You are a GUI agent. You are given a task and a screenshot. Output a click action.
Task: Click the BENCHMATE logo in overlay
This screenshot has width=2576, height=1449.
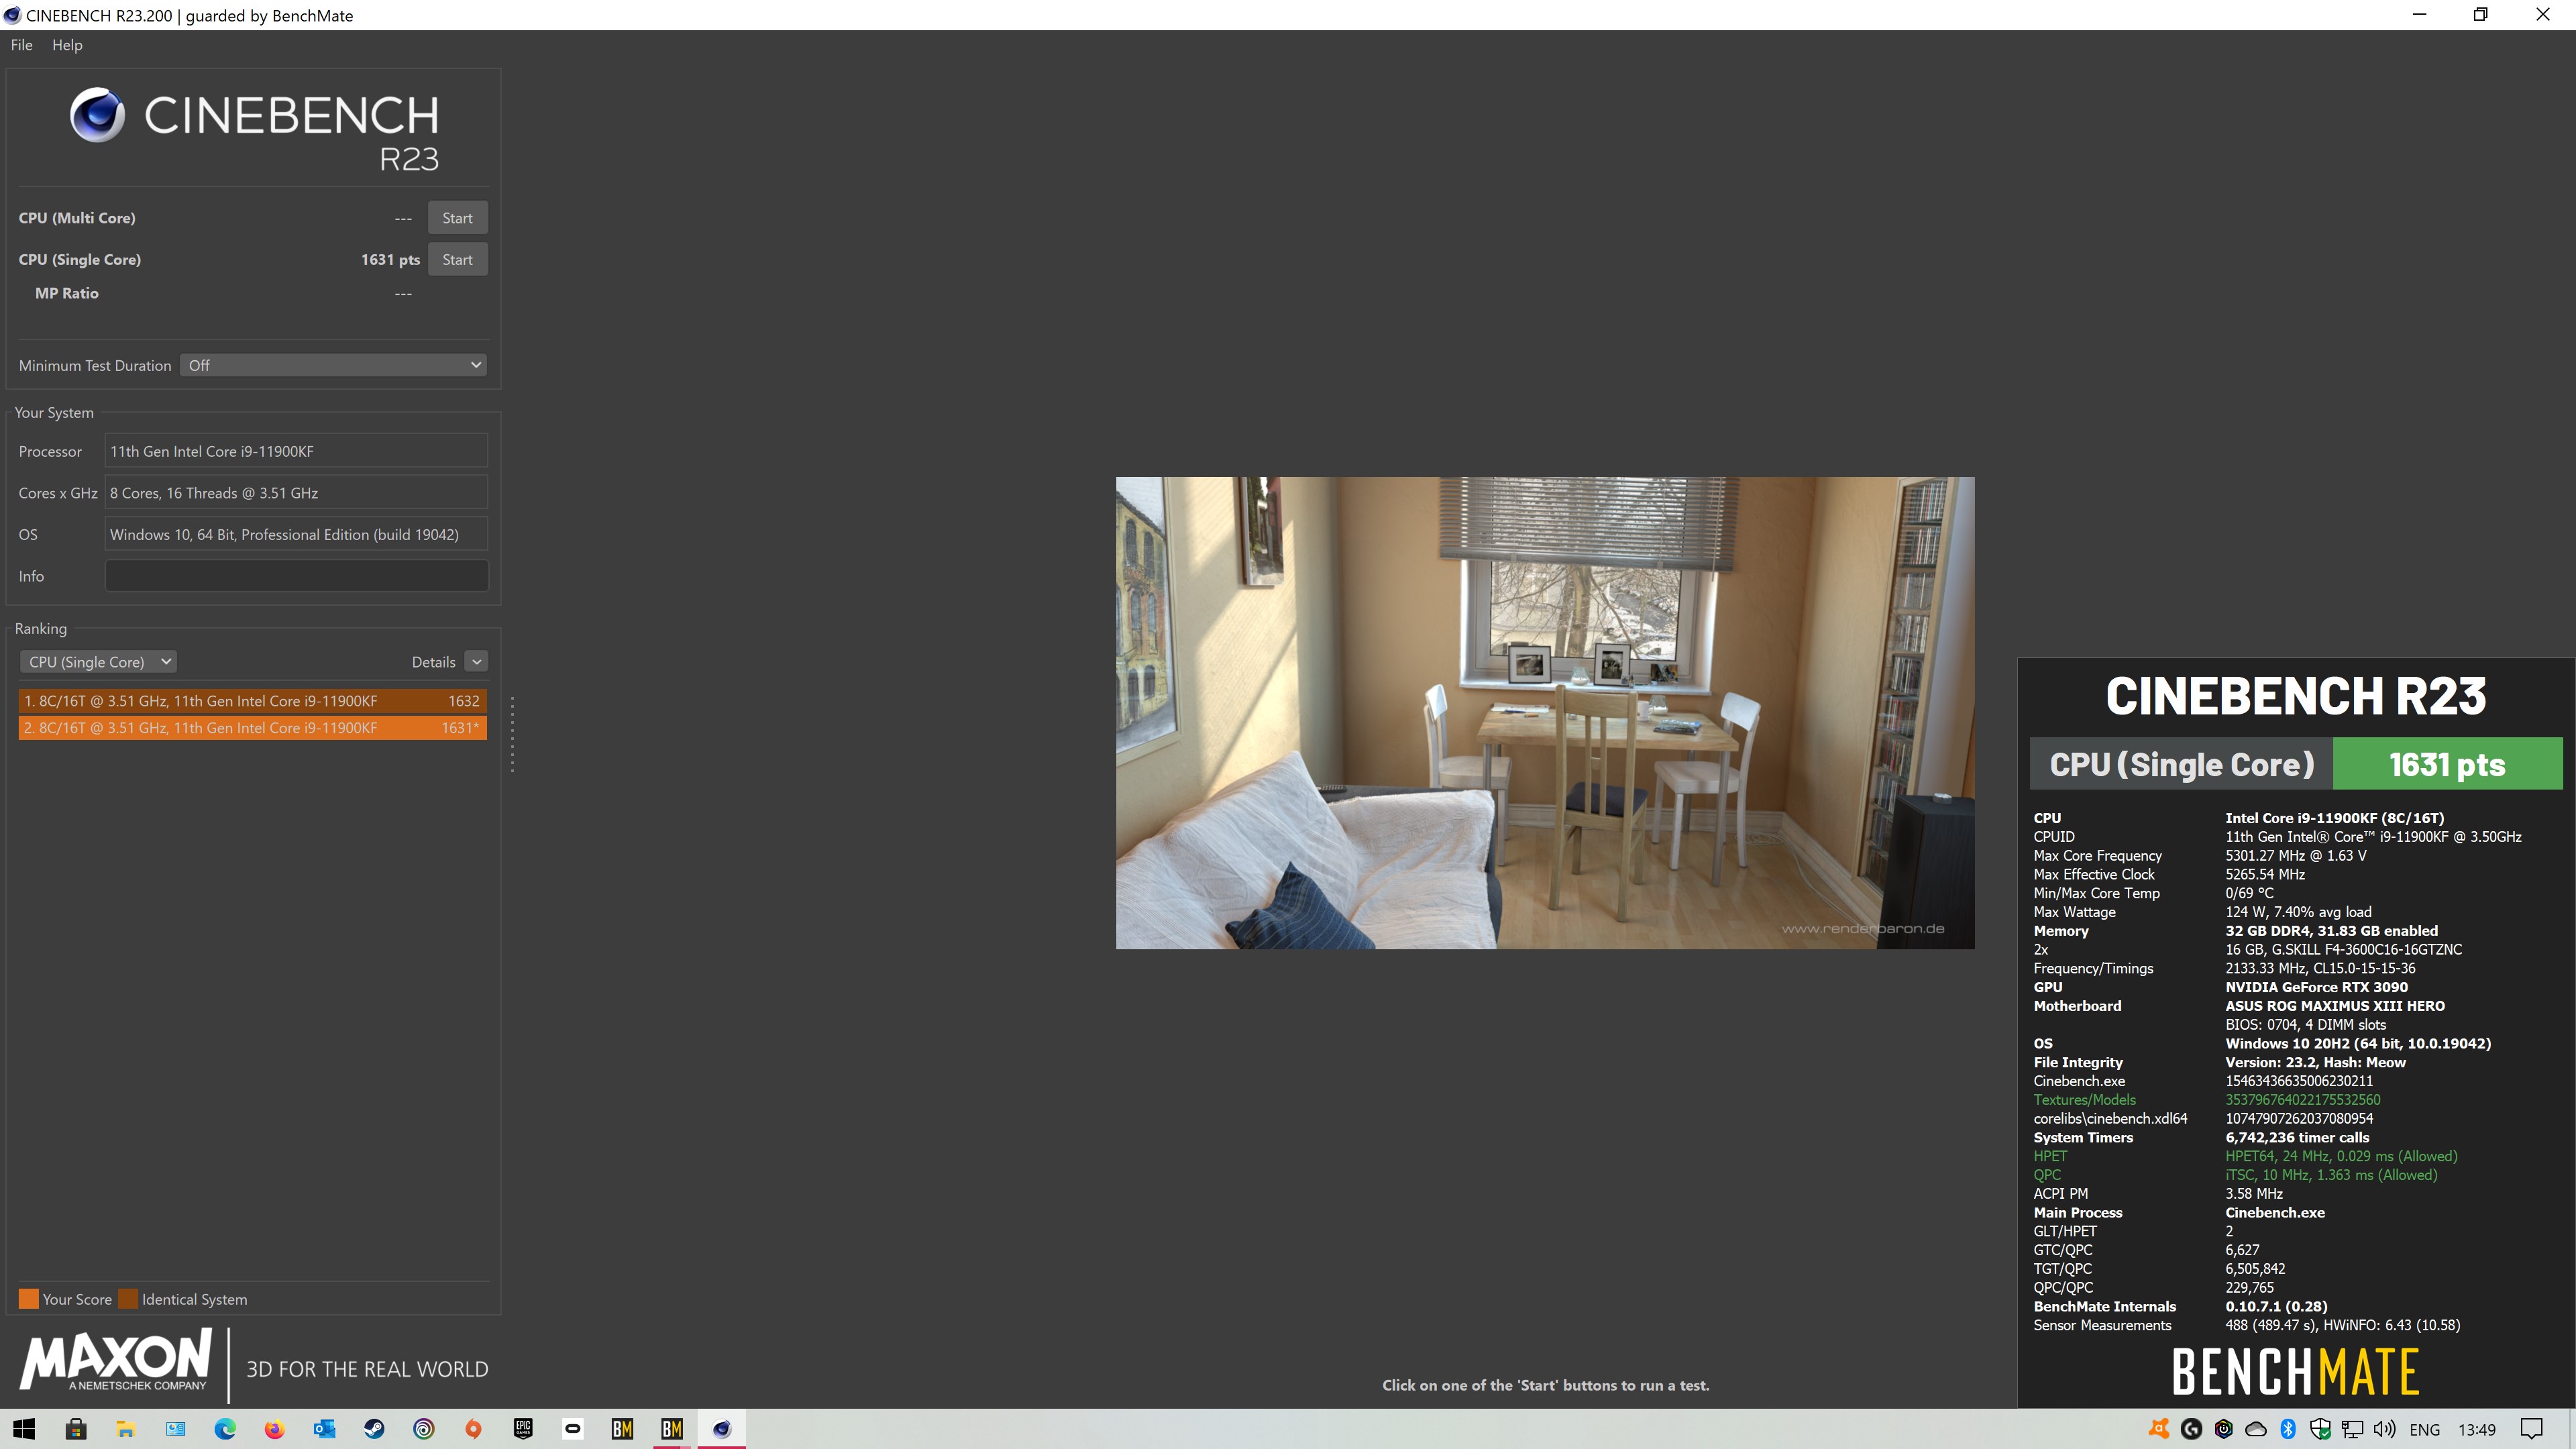tap(2295, 1371)
